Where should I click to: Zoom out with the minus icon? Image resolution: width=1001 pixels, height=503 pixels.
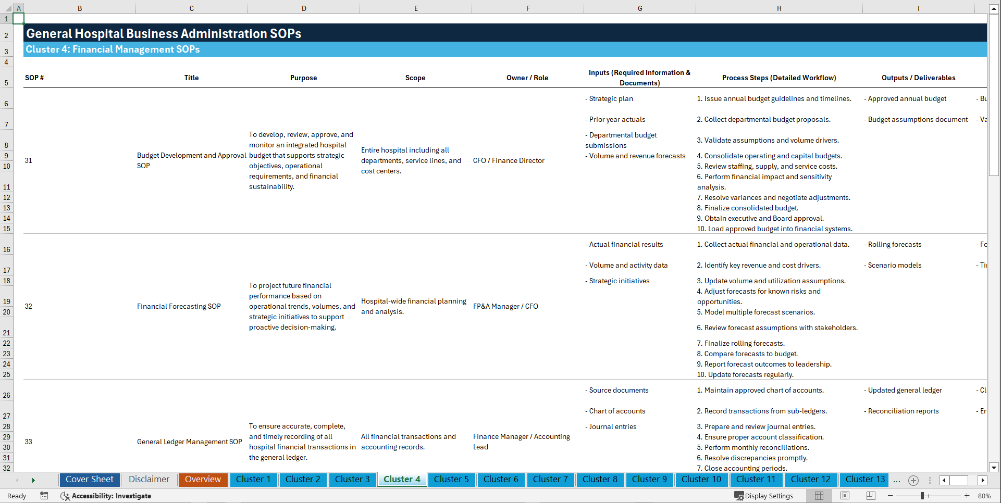tap(891, 496)
